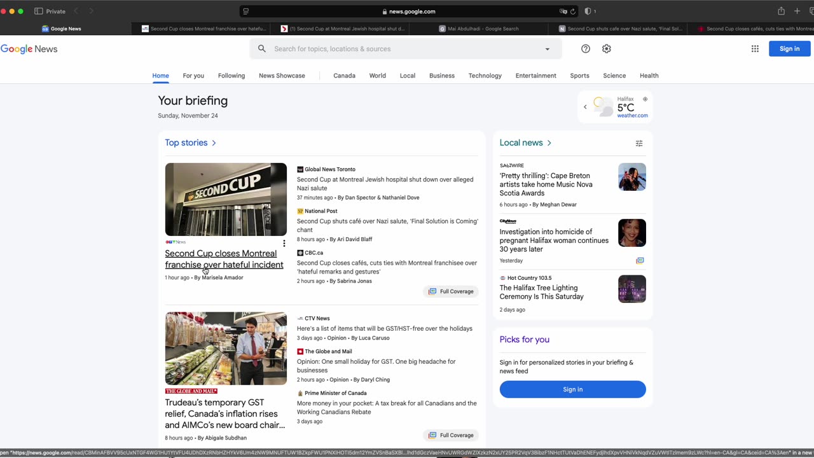This screenshot has height=458, width=814.
Task: Click Full Coverage icon beside Halifax homicide story
Action: pyautogui.click(x=640, y=261)
